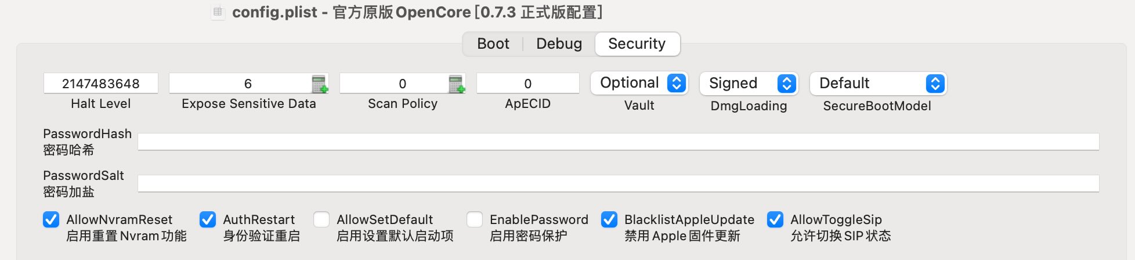Click the Halt Level input field
The height and width of the screenshot is (260, 1135).
[101, 84]
